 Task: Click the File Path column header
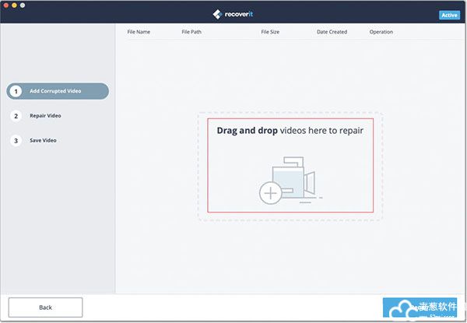[191, 32]
